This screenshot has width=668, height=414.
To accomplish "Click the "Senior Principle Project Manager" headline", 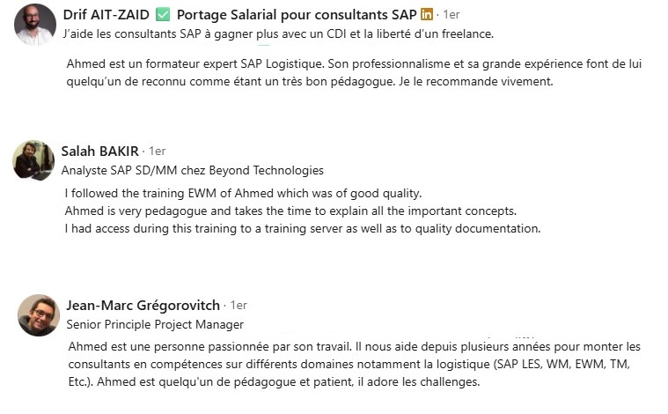I will (155, 324).
